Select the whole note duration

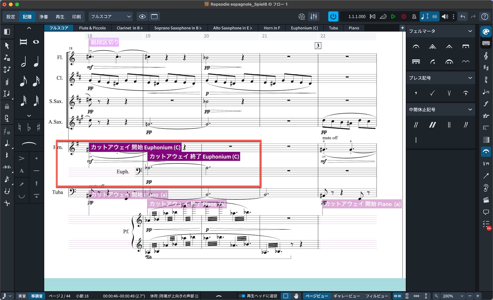click(36, 42)
